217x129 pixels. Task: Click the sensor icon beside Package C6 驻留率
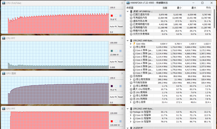pyautogui.click(x=131, y=112)
